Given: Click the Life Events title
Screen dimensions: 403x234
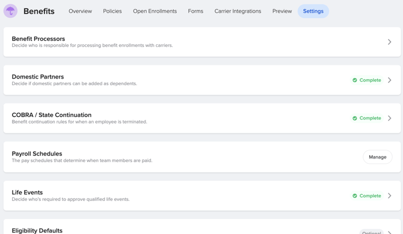Looking at the screenshot, I should [27, 192].
